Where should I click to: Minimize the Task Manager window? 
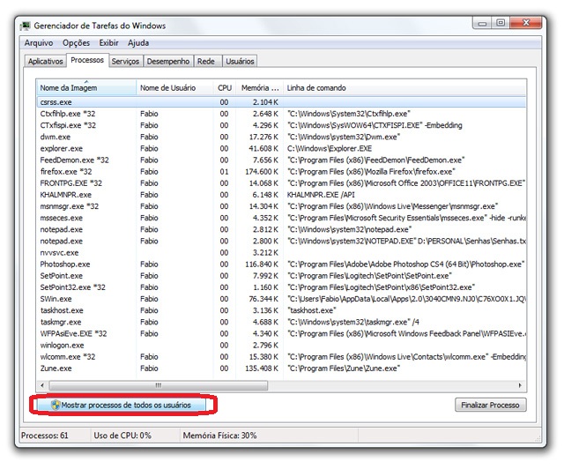(x=482, y=23)
